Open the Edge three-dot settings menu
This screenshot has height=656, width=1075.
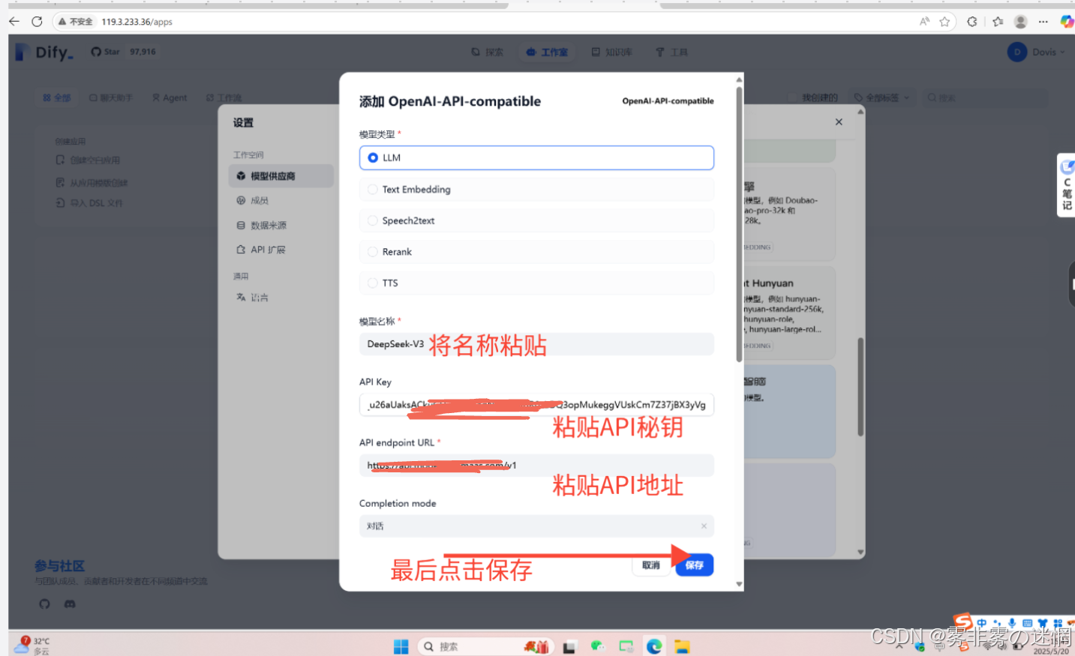coord(1043,22)
